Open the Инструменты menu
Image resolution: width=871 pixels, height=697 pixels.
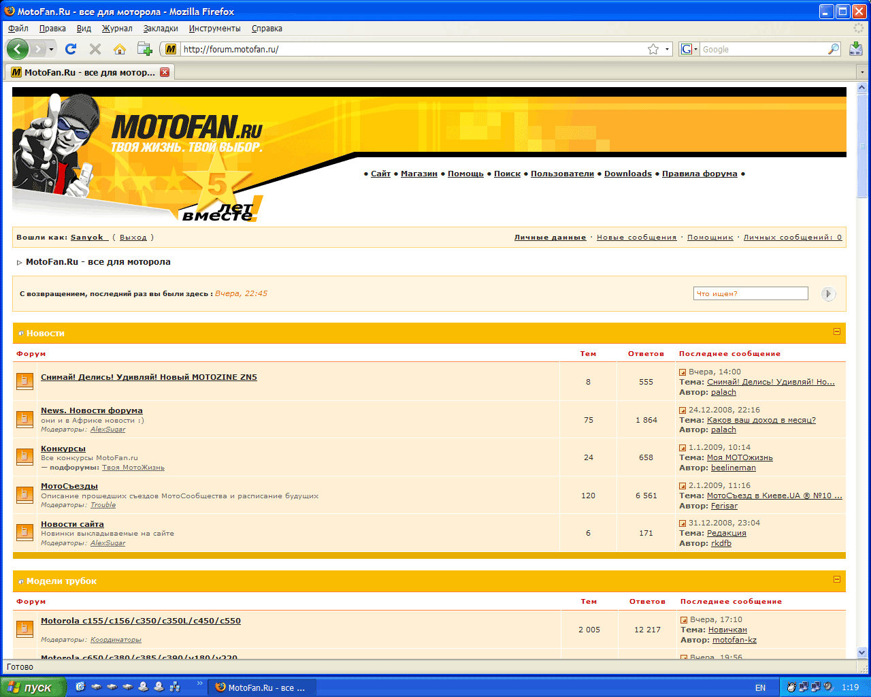pos(214,29)
